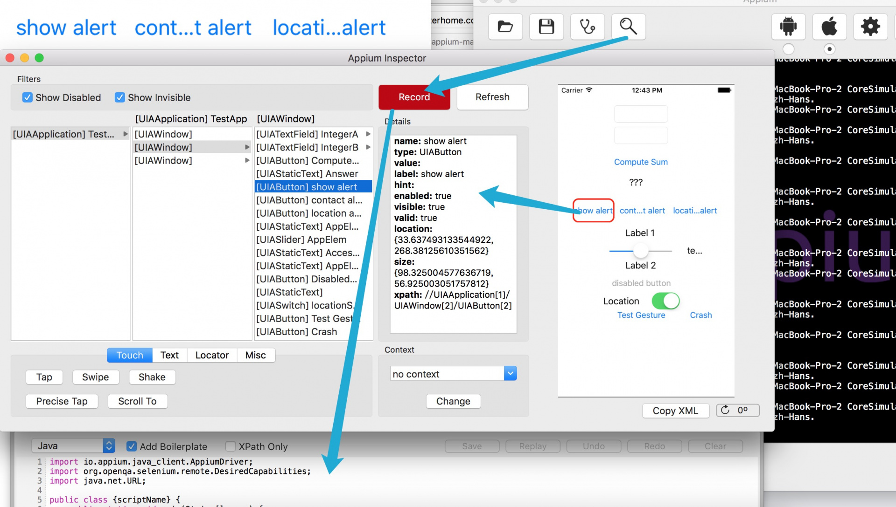Enable XPath Only checkbox
The width and height of the screenshot is (896, 507).
pyautogui.click(x=231, y=446)
